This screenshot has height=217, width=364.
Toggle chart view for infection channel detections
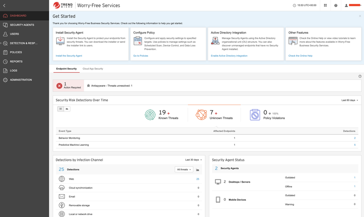[198, 170]
